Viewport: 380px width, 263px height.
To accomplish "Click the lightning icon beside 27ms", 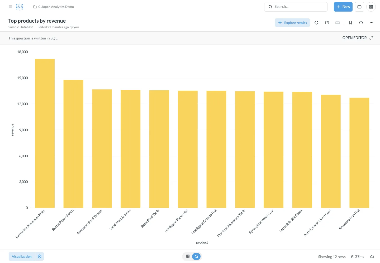I will coord(352,256).
